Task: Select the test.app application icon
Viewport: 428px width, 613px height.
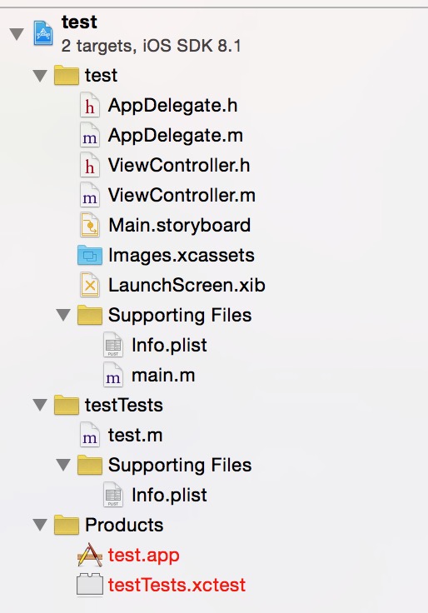Action: pos(89,555)
